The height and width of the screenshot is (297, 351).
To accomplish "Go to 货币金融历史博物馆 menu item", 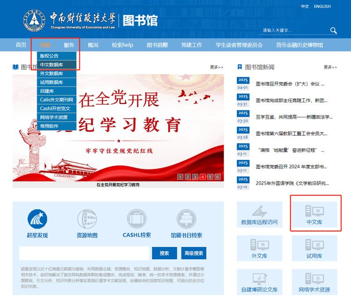I will (300, 45).
